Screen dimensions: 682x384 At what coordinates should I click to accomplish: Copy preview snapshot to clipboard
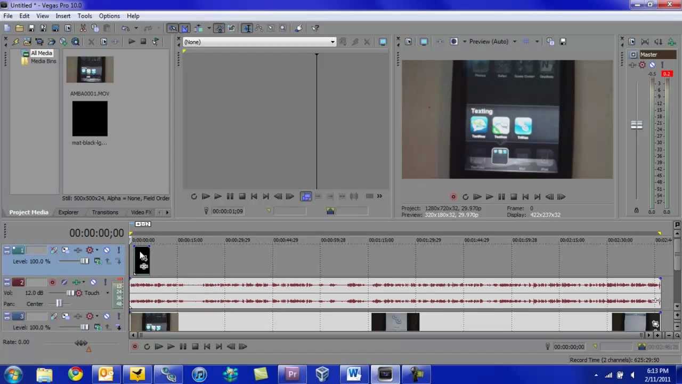(x=550, y=42)
